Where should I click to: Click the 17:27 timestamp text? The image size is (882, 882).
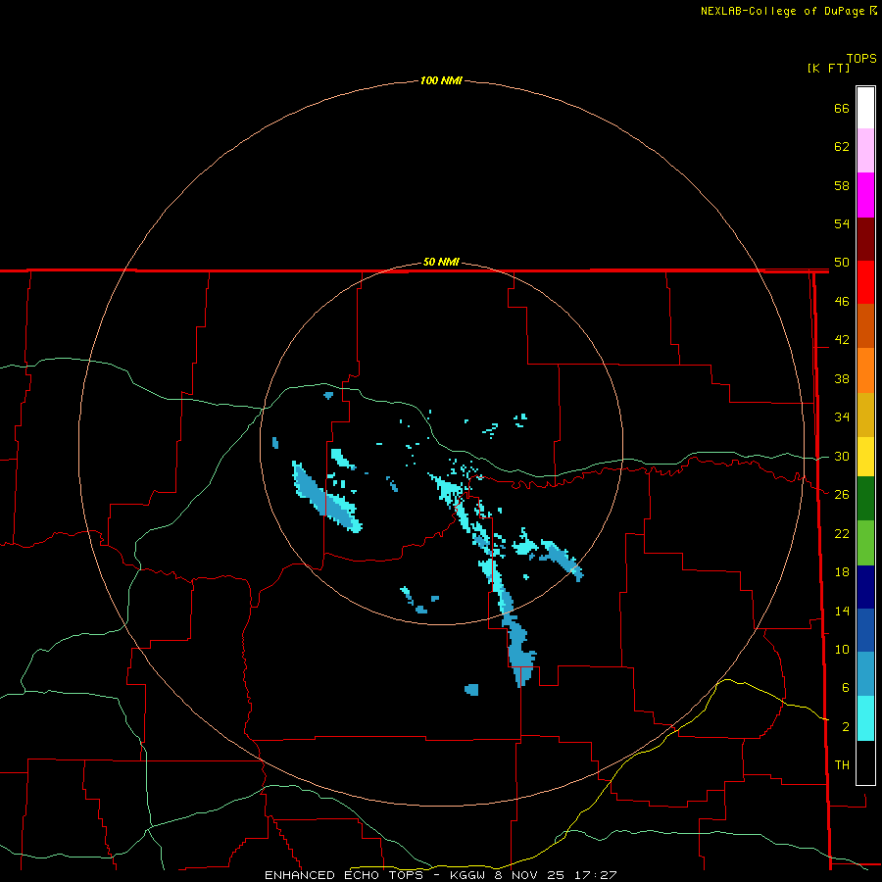[595, 875]
